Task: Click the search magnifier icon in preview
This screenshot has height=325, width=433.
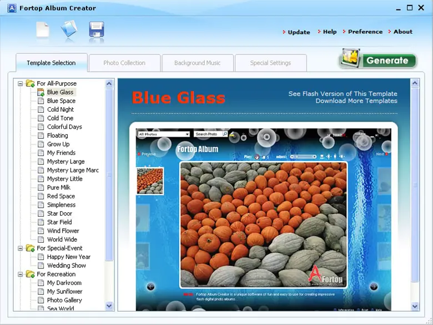Action: (x=225, y=134)
